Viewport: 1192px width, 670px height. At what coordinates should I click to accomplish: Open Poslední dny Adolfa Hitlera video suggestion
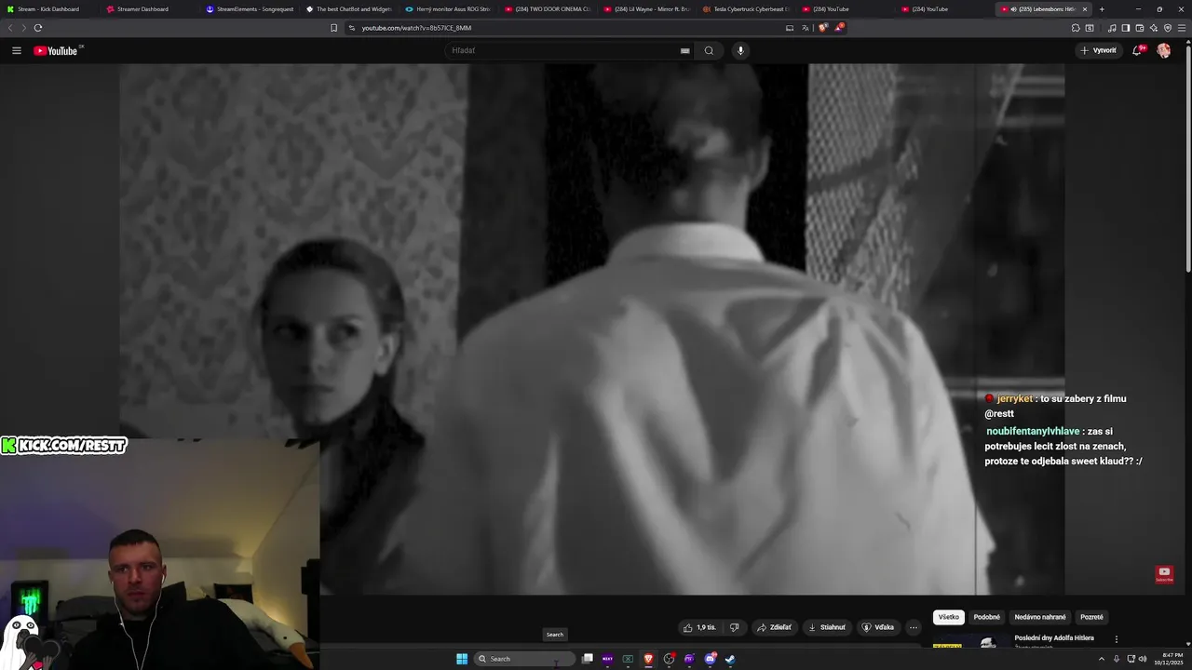pos(1054,638)
